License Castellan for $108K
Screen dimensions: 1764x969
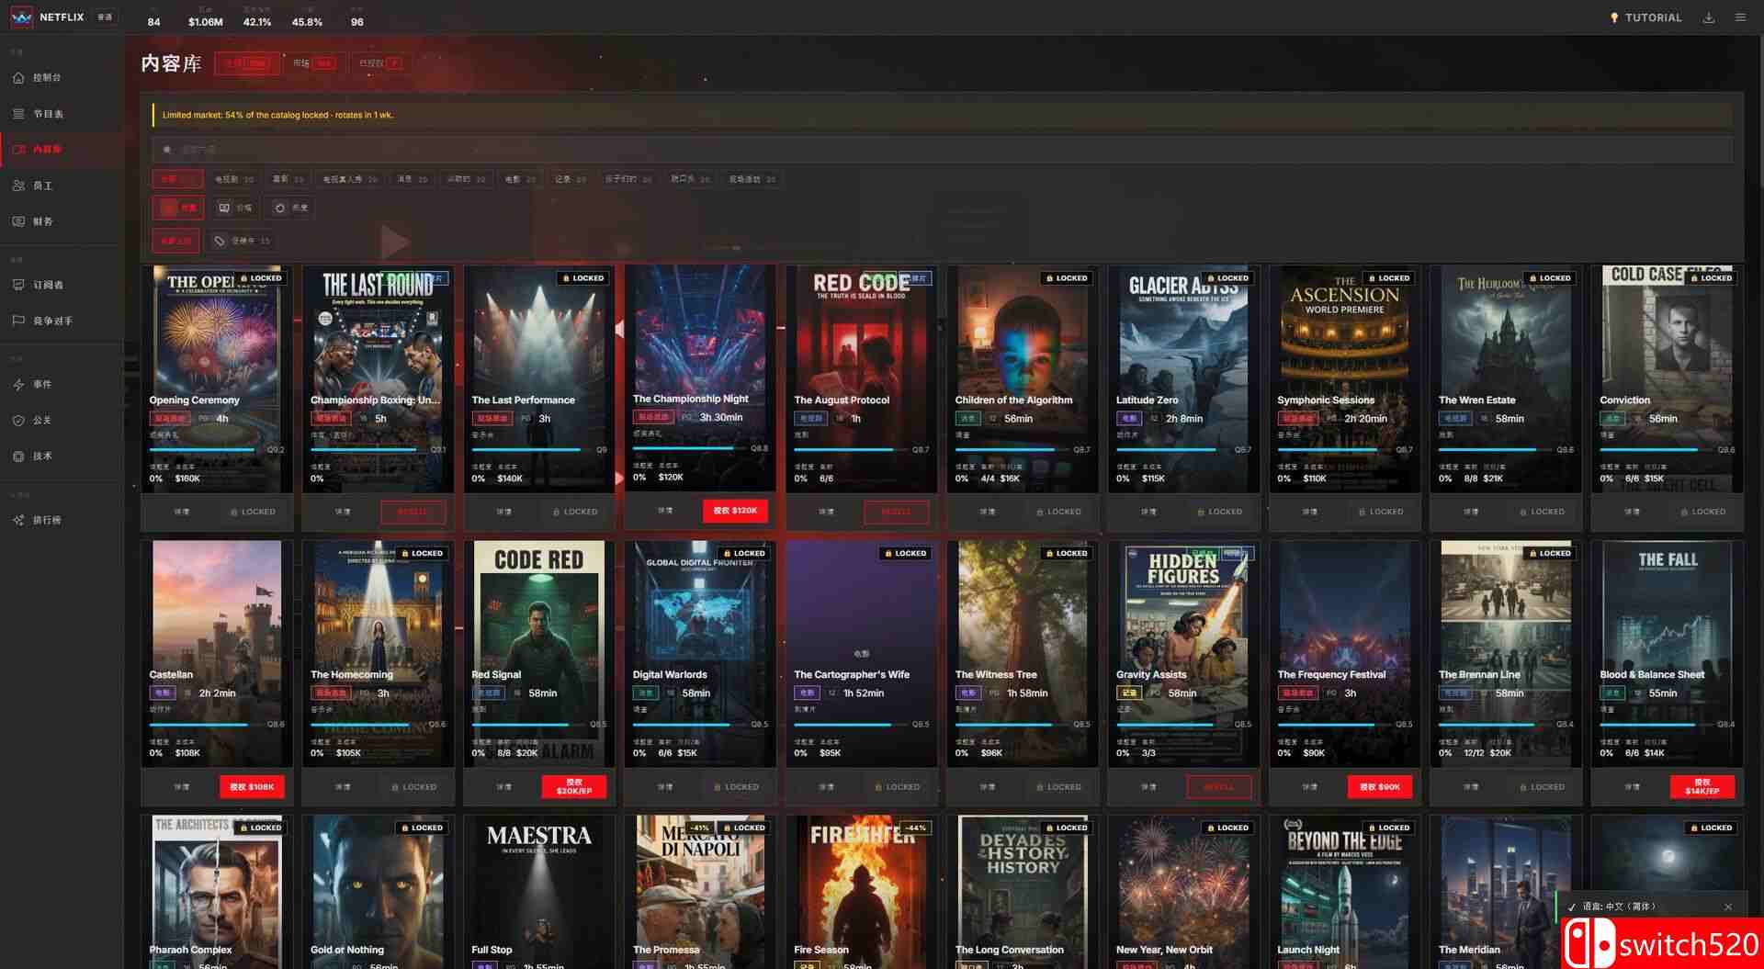coord(252,787)
